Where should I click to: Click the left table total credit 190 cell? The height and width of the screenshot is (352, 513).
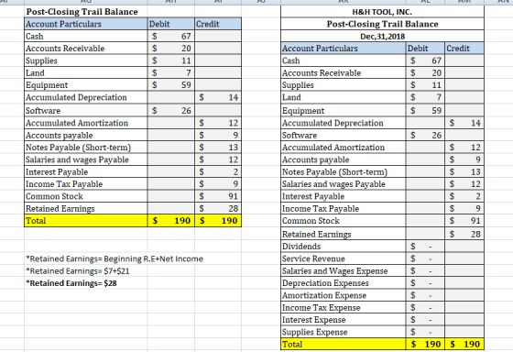pyautogui.click(x=218, y=221)
